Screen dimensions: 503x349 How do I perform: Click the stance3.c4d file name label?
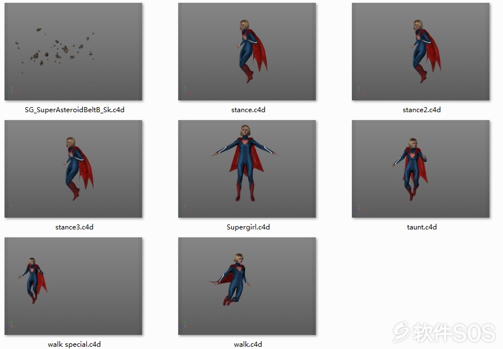(74, 227)
